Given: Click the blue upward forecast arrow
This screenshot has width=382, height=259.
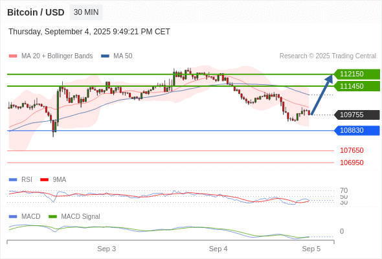Looking at the screenshot, I should [x=322, y=95].
